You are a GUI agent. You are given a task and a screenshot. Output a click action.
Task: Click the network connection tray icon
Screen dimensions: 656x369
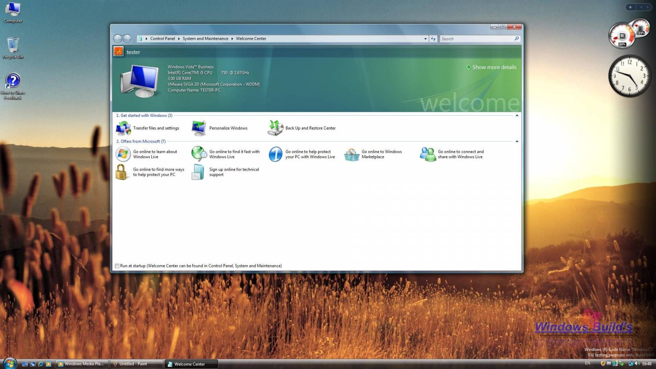click(x=631, y=363)
